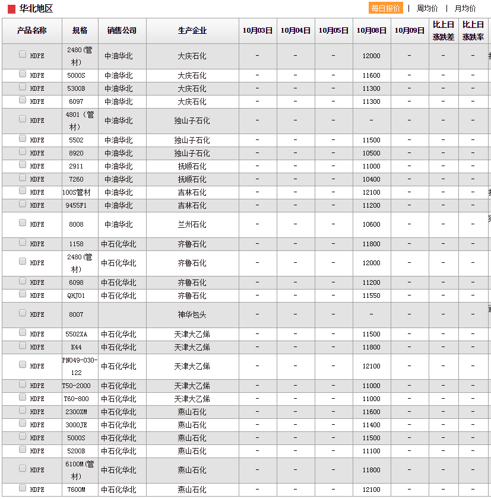Check the HDPE 2300XM 燕山石化 row
This screenshot has width=491, height=499.
[x=23, y=410]
